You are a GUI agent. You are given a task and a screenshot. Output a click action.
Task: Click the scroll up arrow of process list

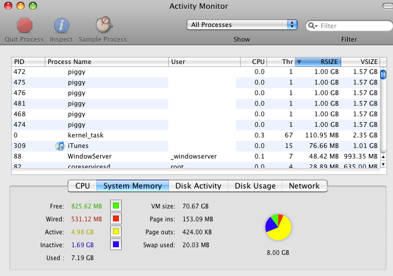pos(383,157)
